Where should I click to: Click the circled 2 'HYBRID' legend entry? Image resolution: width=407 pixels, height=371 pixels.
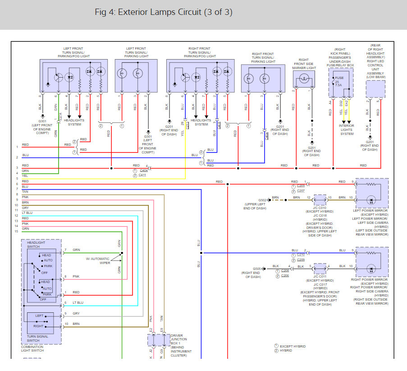point(283,350)
